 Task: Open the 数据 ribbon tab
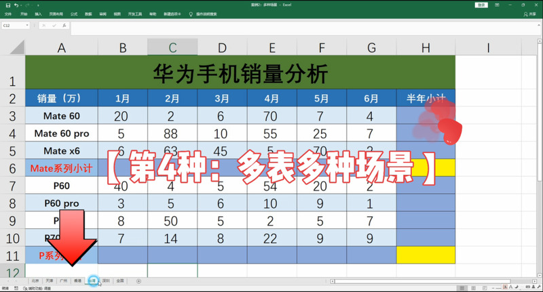click(88, 14)
